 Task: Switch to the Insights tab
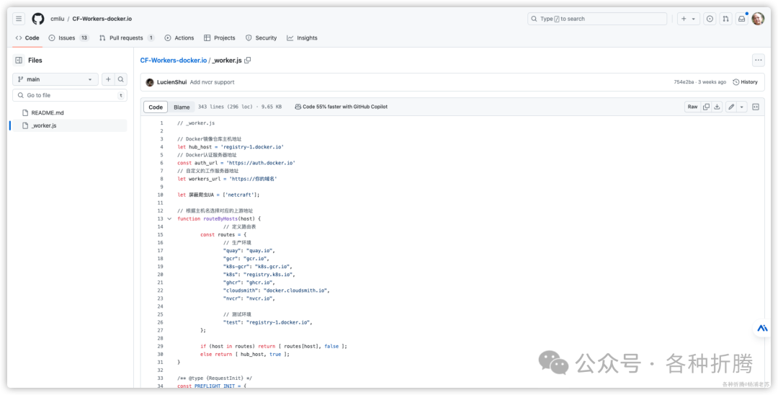click(x=302, y=37)
